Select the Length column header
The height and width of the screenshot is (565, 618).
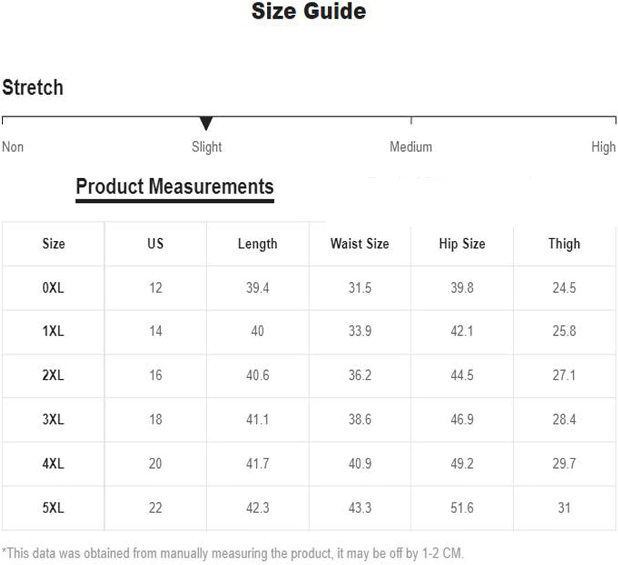[257, 244]
